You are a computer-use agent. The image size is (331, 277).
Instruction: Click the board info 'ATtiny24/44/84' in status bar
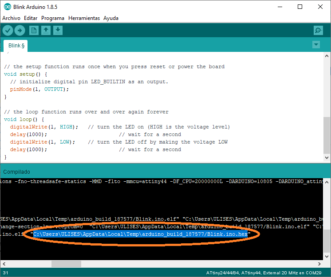(x=222, y=273)
